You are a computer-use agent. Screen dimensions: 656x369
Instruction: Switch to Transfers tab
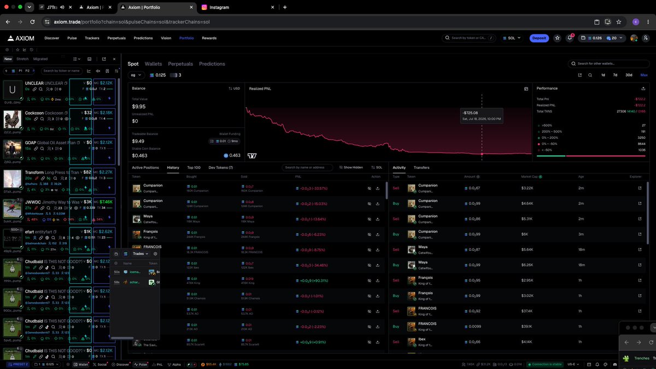click(x=421, y=167)
